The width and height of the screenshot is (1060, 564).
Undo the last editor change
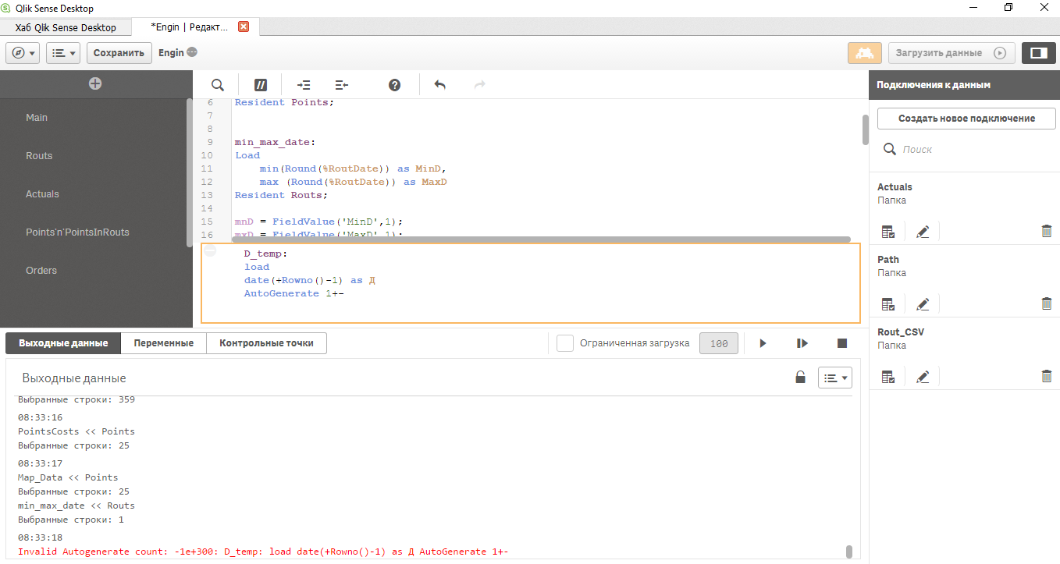coord(440,85)
